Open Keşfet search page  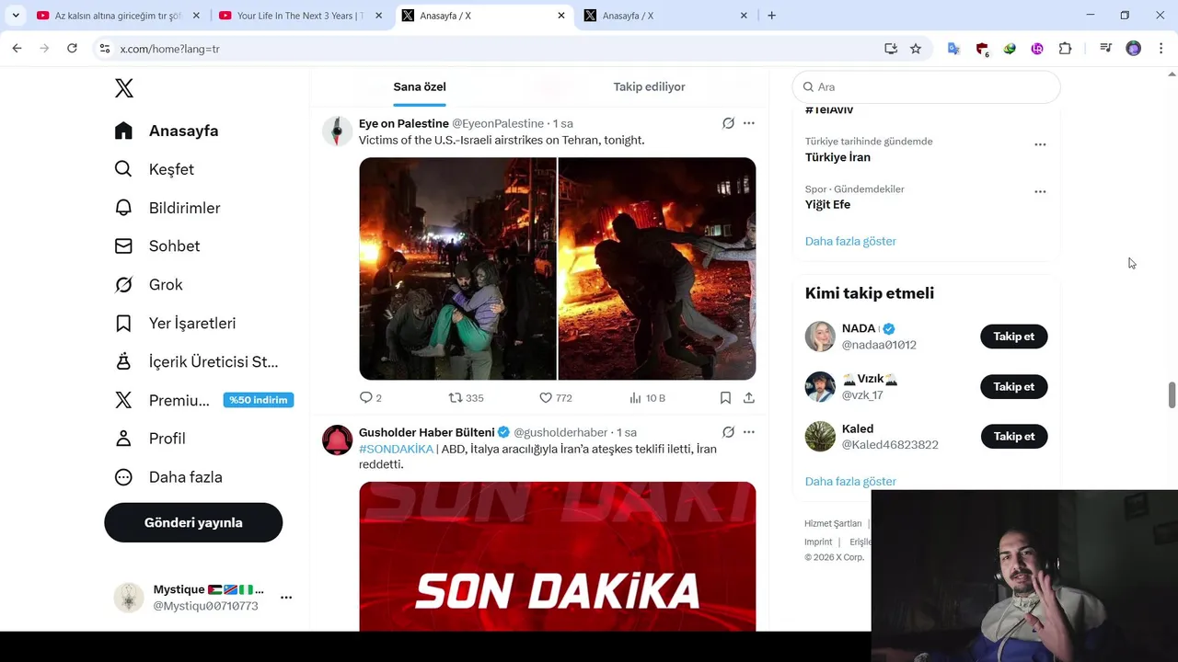click(x=154, y=169)
